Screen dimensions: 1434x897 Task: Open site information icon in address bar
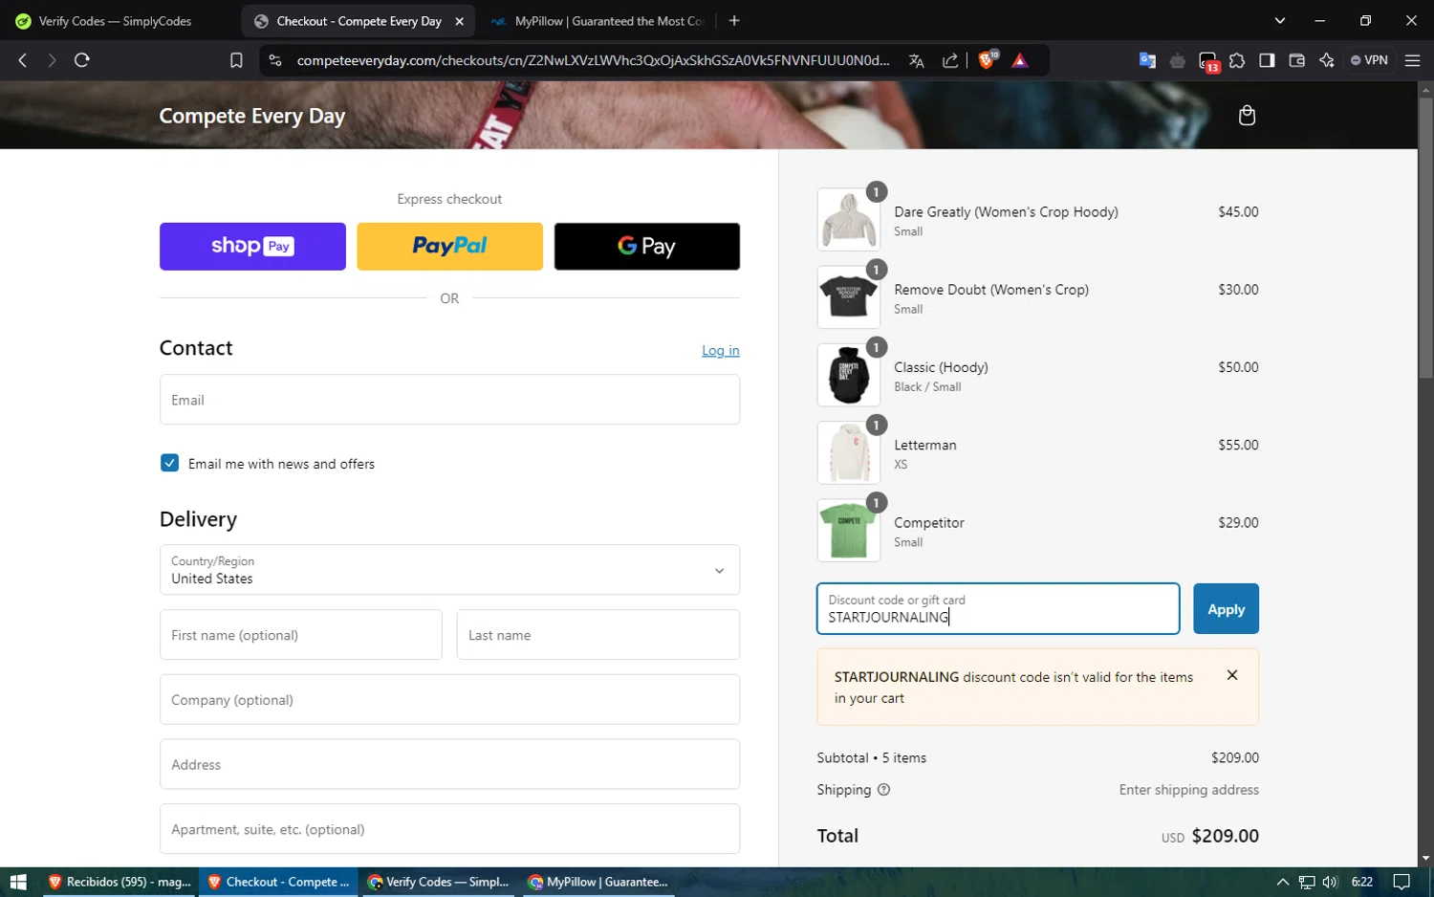point(275,60)
